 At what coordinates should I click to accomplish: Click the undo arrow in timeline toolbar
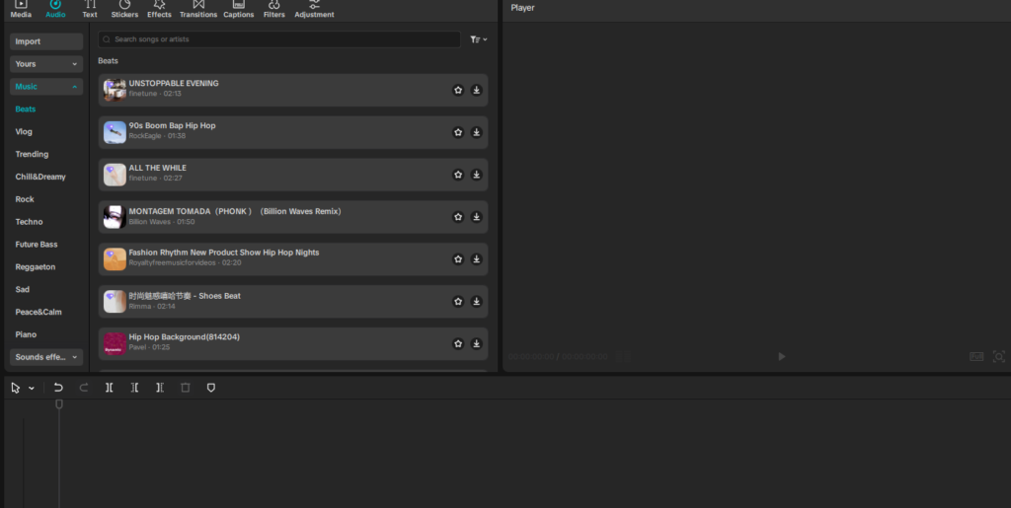coord(58,388)
